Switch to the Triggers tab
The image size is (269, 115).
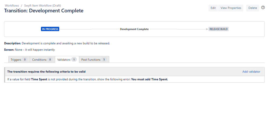coord(19,60)
